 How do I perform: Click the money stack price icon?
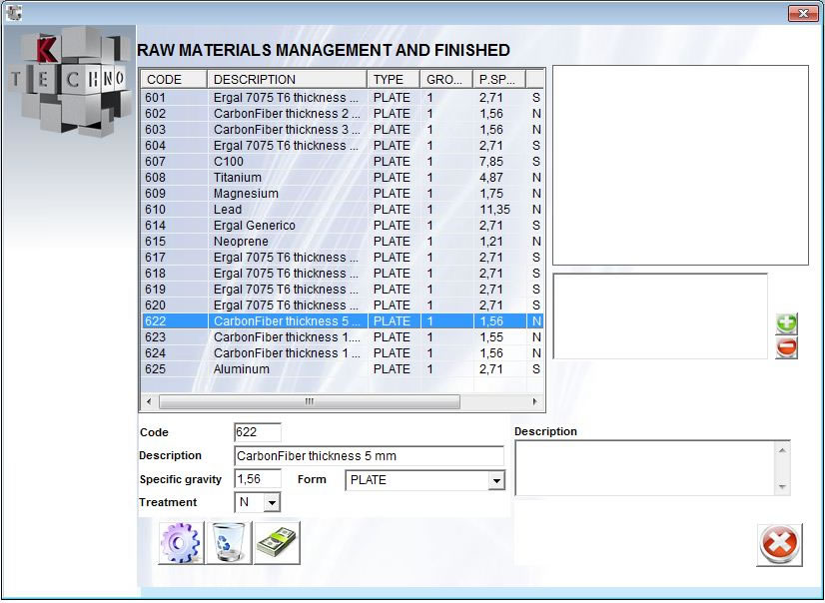pos(277,542)
